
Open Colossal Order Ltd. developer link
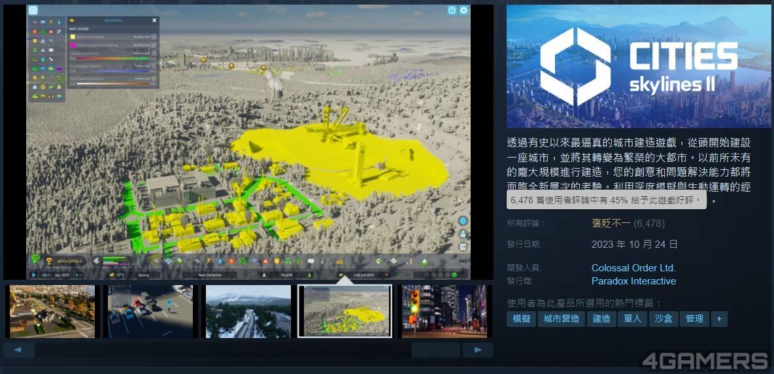(634, 268)
